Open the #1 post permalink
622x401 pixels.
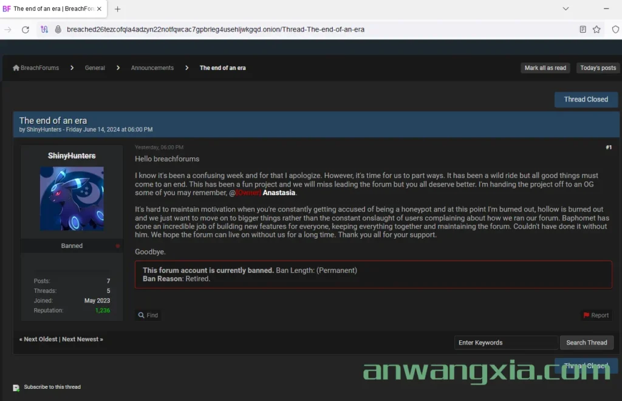click(609, 147)
